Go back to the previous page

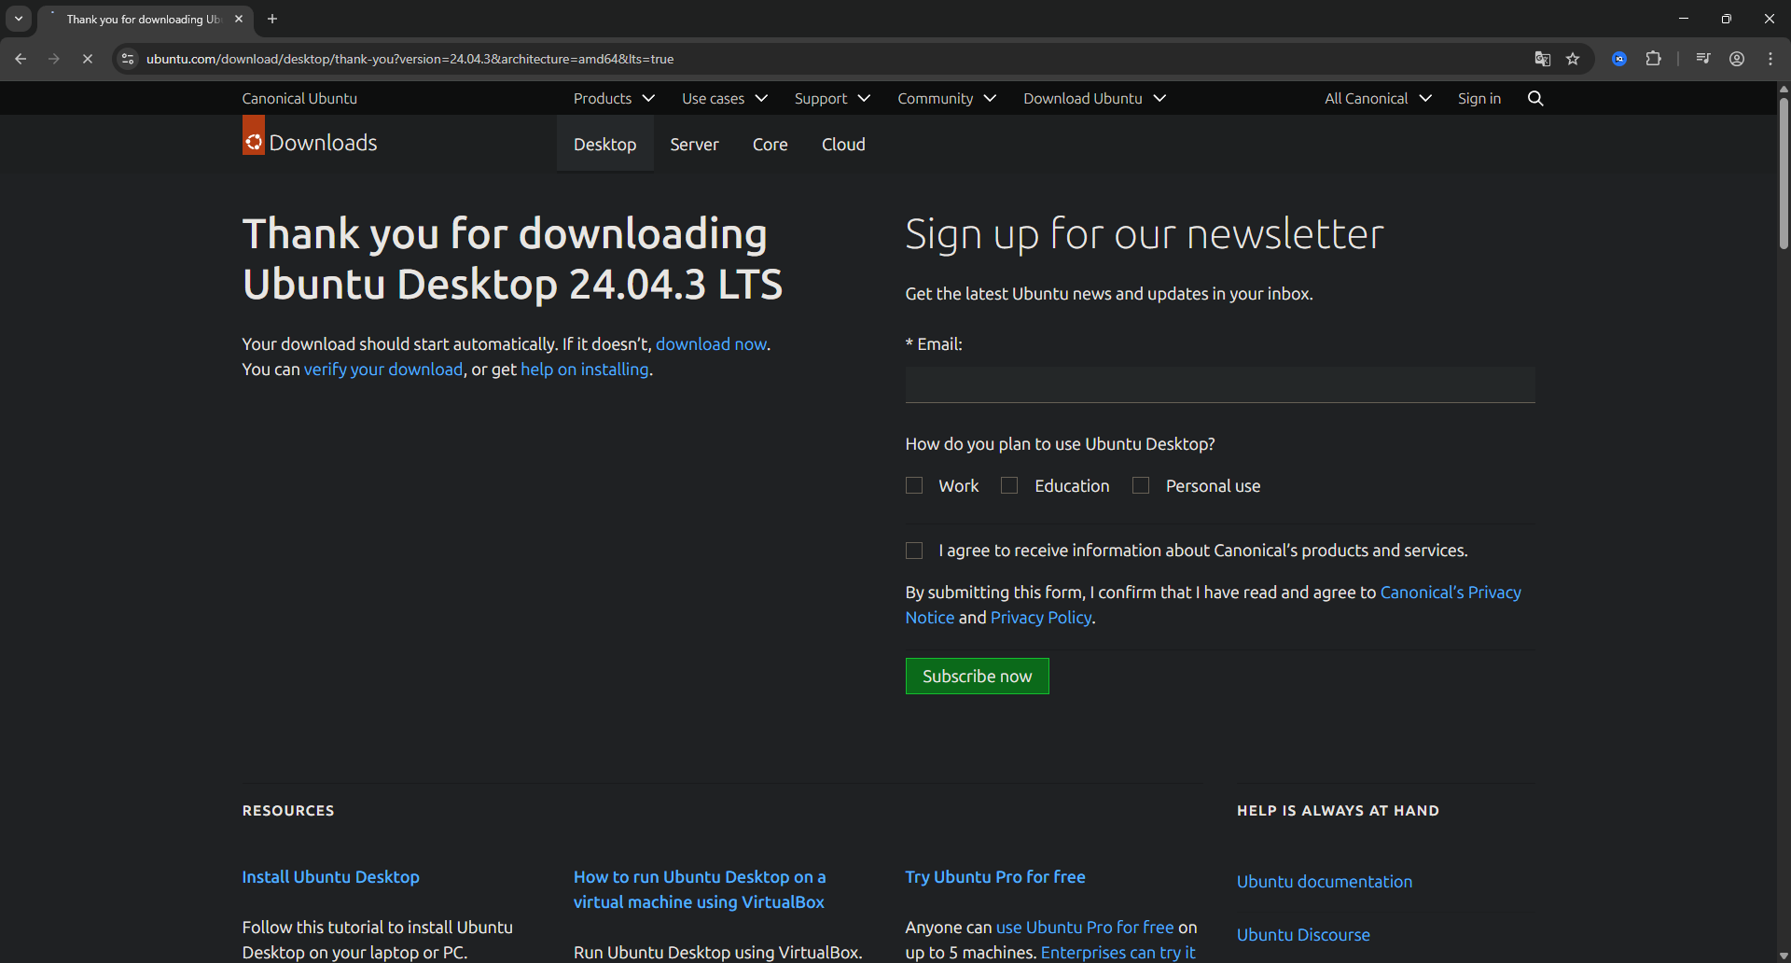point(21,58)
